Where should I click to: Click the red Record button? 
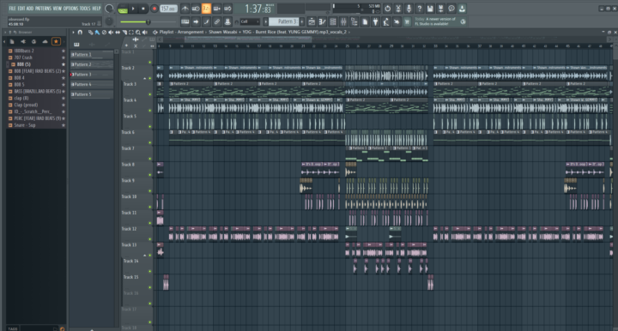coord(154,9)
